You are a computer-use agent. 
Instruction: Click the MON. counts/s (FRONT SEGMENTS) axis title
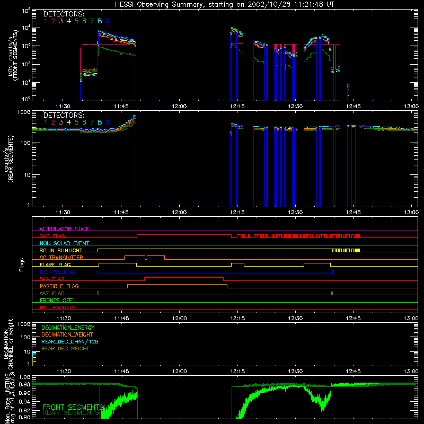pos(13,55)
